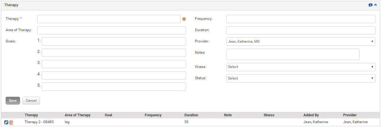Select the Goal 1 input box
381x127 pixels.
point(114,42)
